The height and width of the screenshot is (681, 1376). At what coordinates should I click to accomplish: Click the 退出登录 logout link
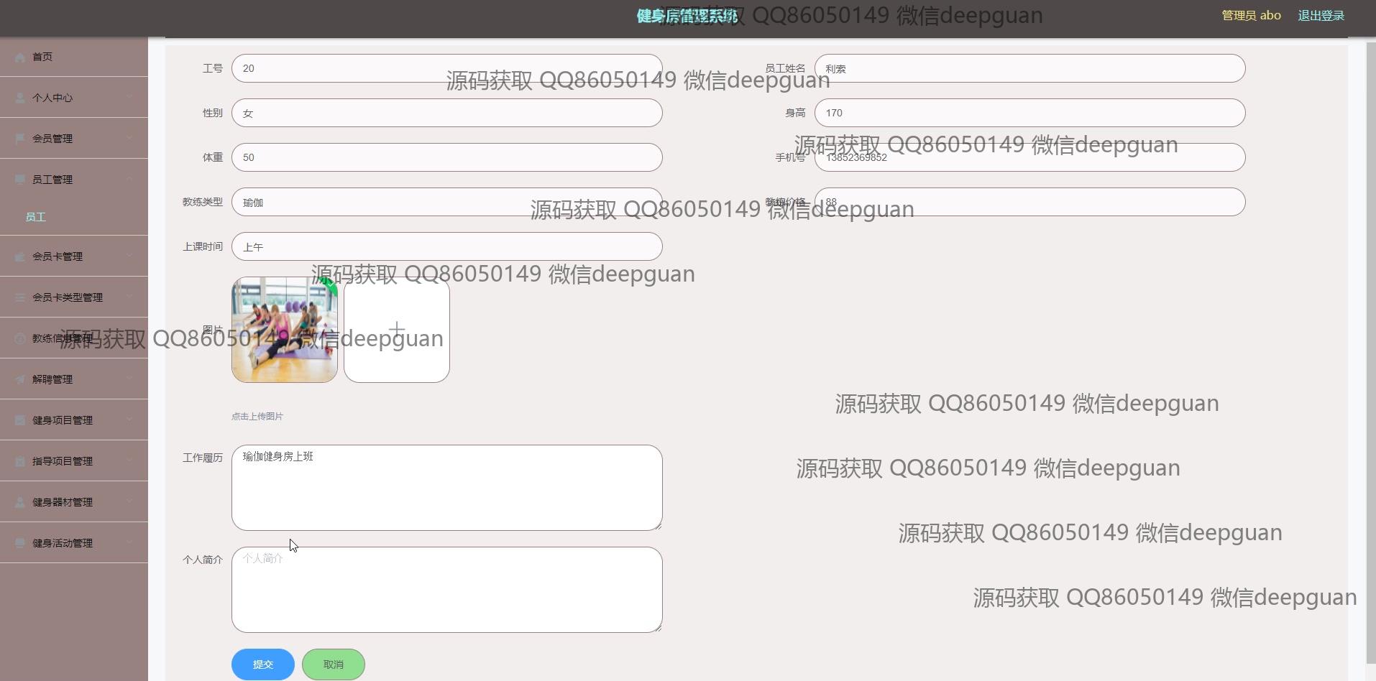pos(1321,16)
